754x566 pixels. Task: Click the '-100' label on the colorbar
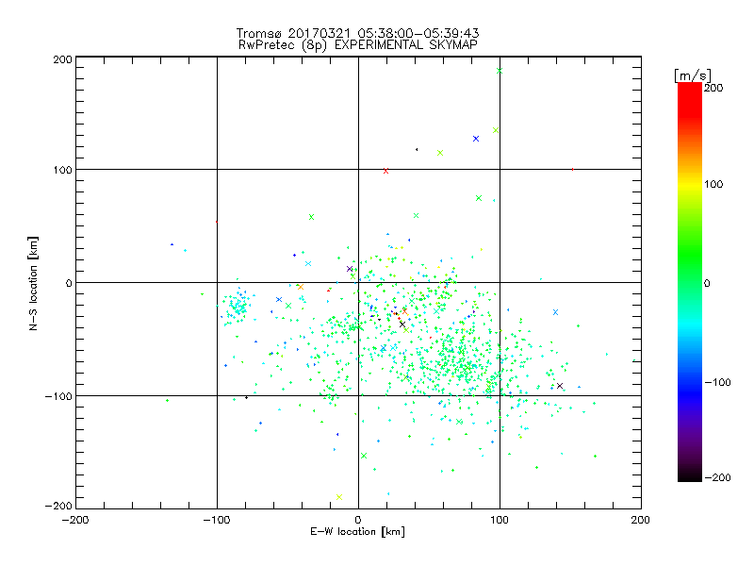(x=717, y=382)
